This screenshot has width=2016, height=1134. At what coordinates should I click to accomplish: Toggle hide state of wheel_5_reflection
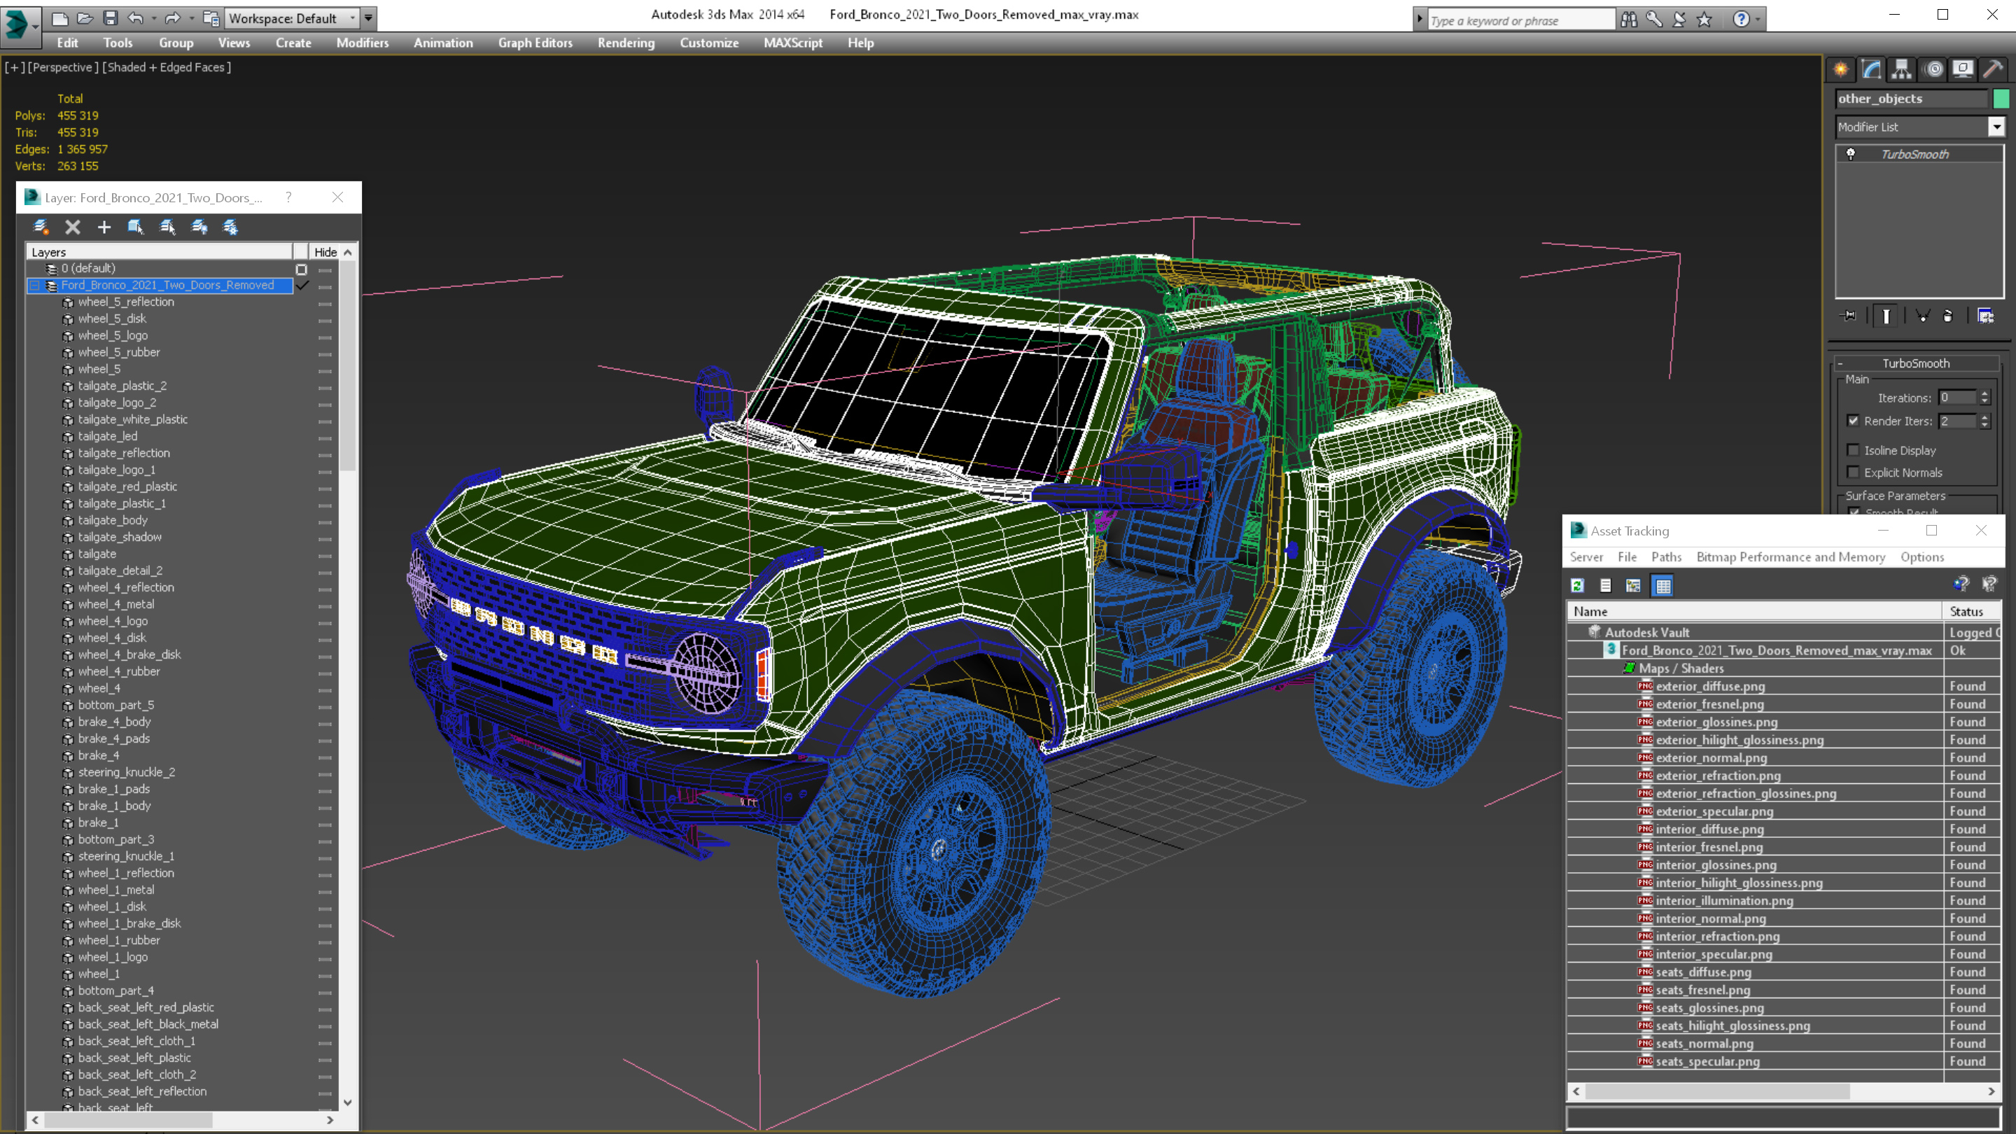[x=325, y=303]
